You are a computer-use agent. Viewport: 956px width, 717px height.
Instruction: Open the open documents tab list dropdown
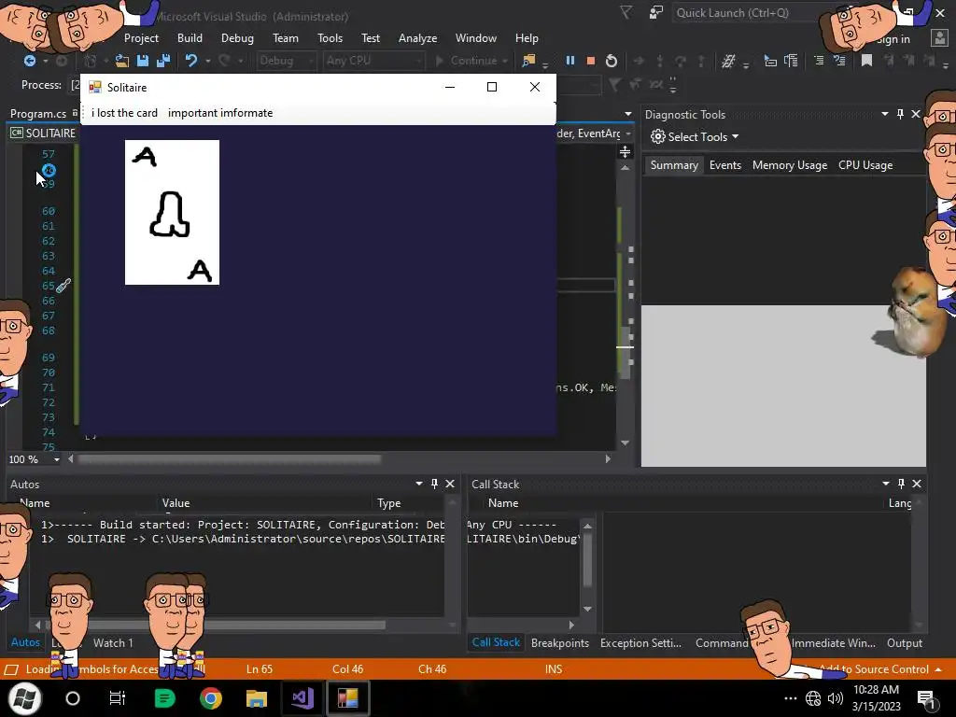pos(628,114)
